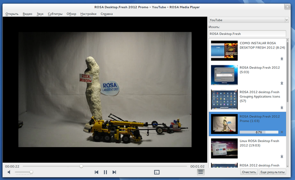295x180 pixels.
Task: Click elapsed time 00:00:22
Action: [12, 167]
